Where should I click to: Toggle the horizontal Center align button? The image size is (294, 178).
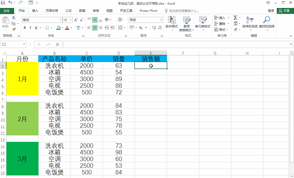click(95, 28)
